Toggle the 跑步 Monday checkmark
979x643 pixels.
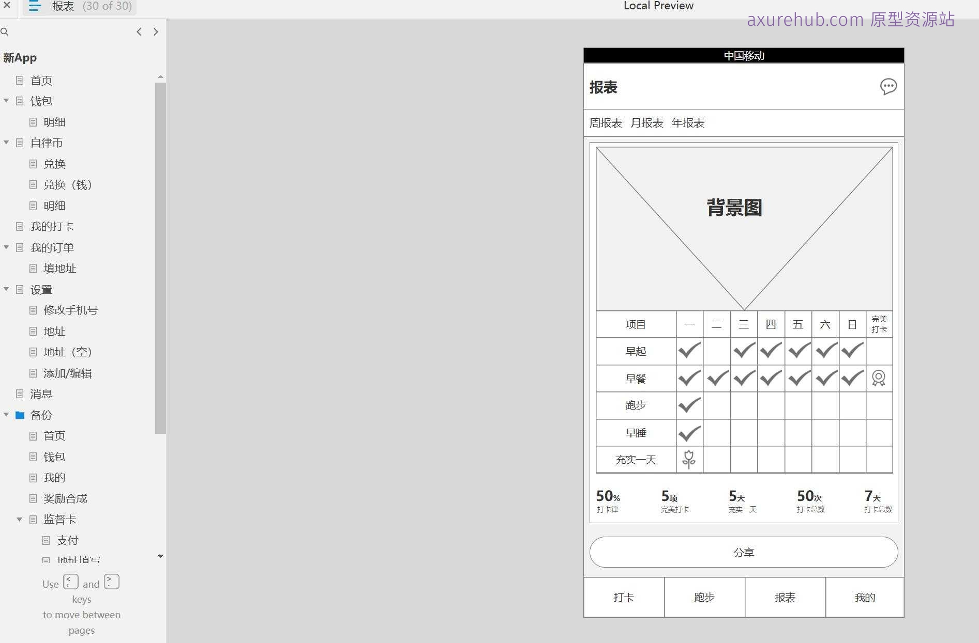tap(689, 405)
